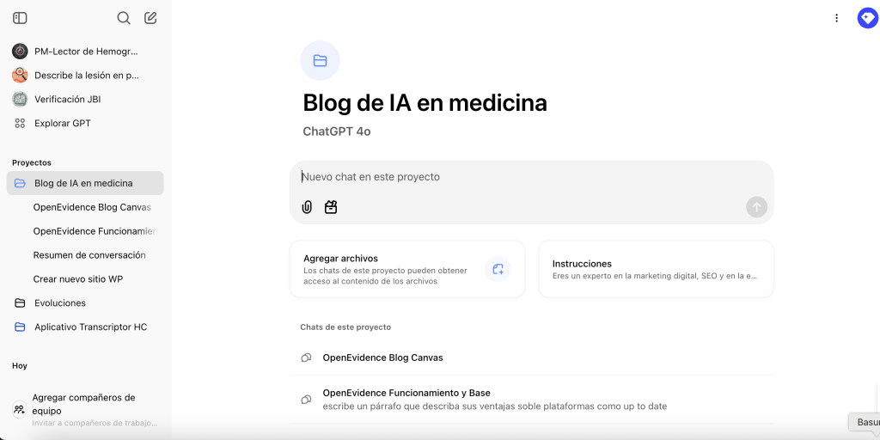Click the blue profile avatar icon
The image size is (880, 440).
(x=867, y=18)
